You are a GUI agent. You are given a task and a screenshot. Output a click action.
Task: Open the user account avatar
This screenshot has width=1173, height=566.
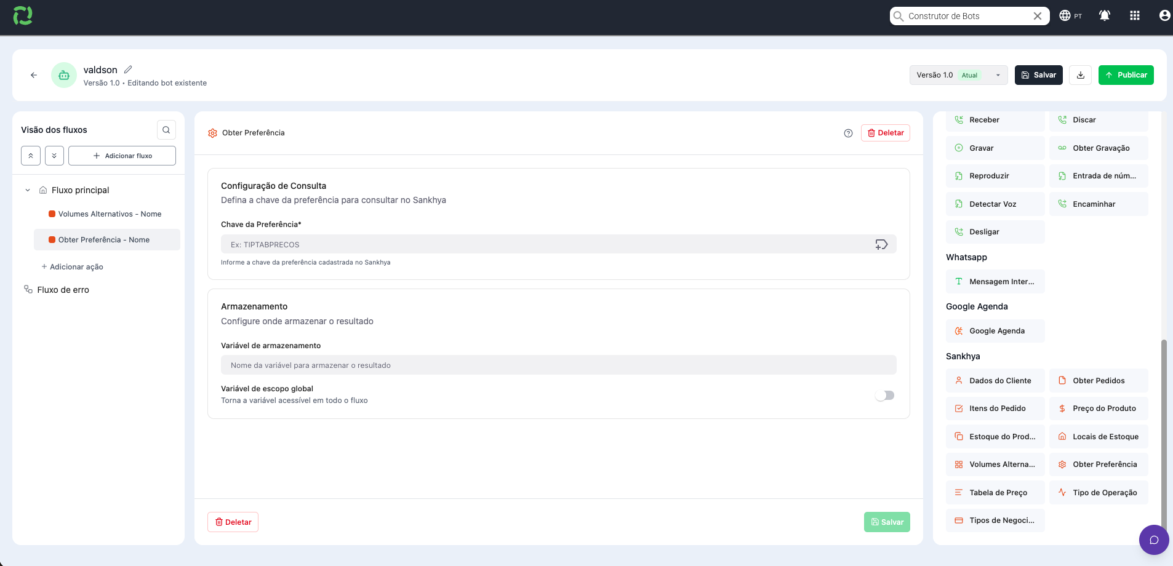click(x=1164, y=16)
